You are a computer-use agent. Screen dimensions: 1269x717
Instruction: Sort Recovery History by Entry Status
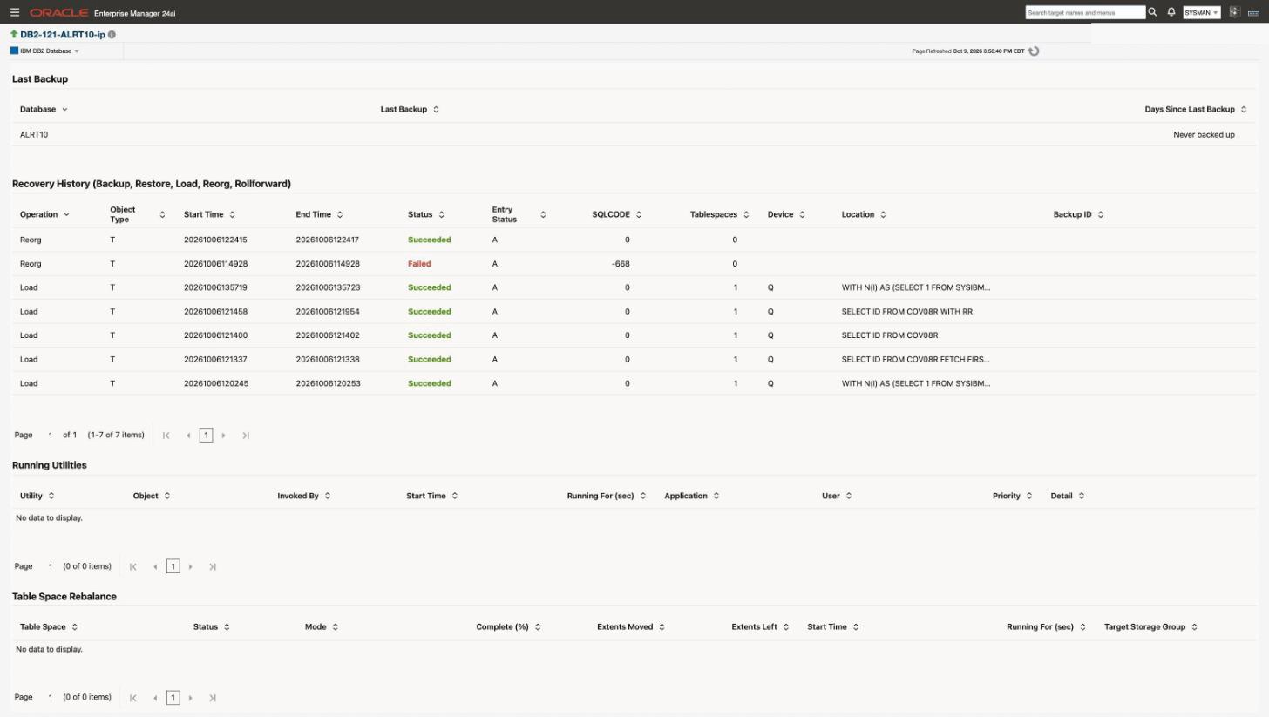[x=543, y=214]
